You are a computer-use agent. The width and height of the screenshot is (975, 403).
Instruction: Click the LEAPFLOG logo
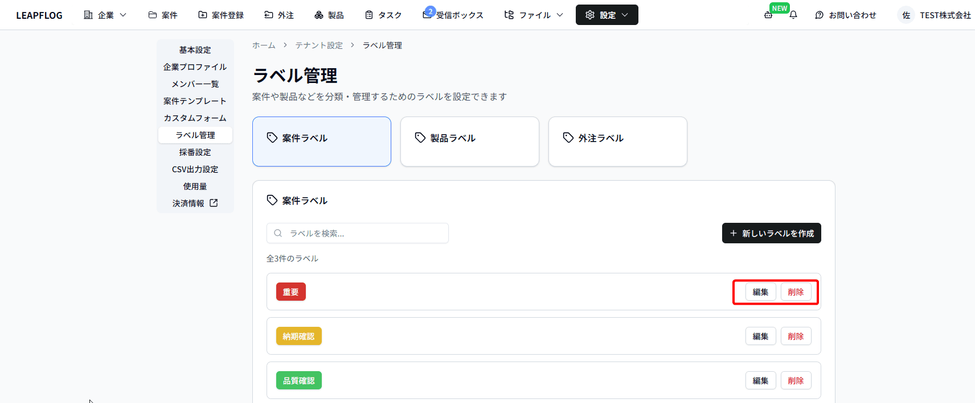coord(39,15)
